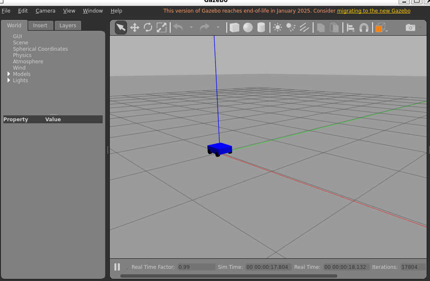Open the Camera menu
This screenshot has width=430, height=281.
tap(45, 11)
